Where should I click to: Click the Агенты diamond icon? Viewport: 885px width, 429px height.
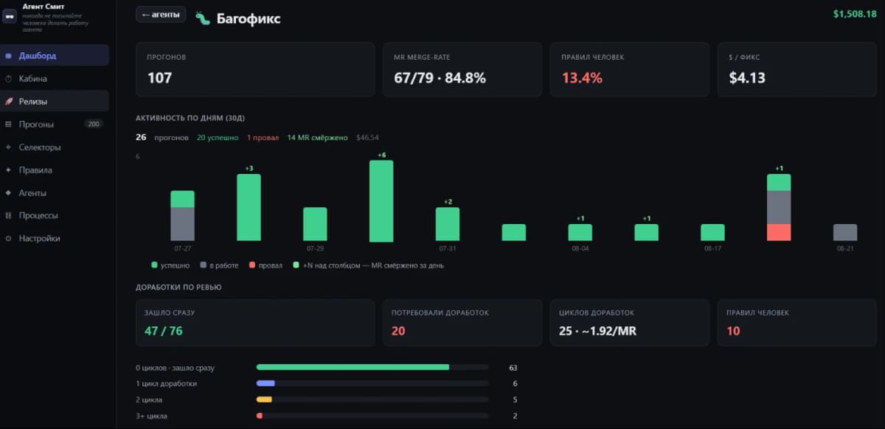(x=8, y=192)
